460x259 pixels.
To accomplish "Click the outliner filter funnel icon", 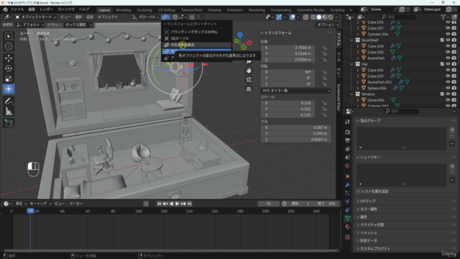I will pyautogui.click(x=443, y=17).
